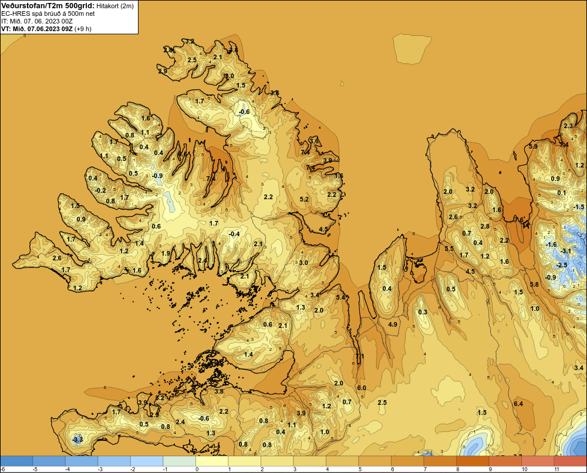Click the -0.4 temperature value
587x473 pixels.
234,234
